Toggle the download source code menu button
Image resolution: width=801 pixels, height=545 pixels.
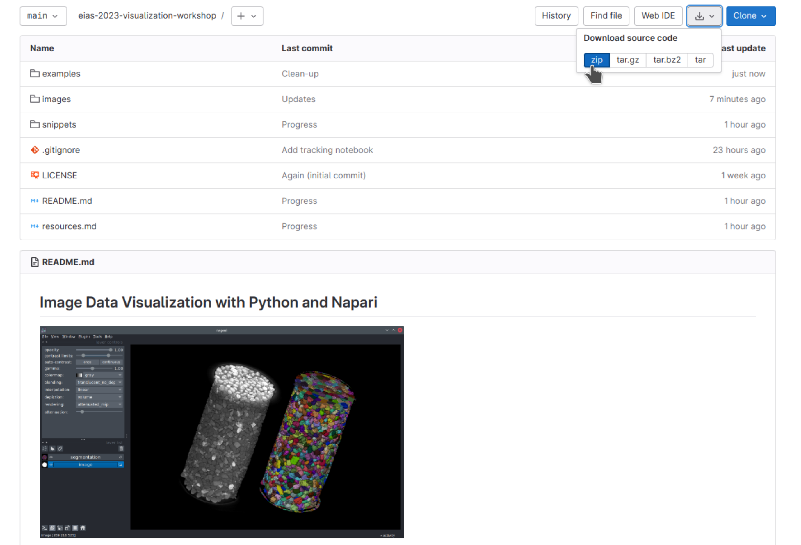(704, 16)
